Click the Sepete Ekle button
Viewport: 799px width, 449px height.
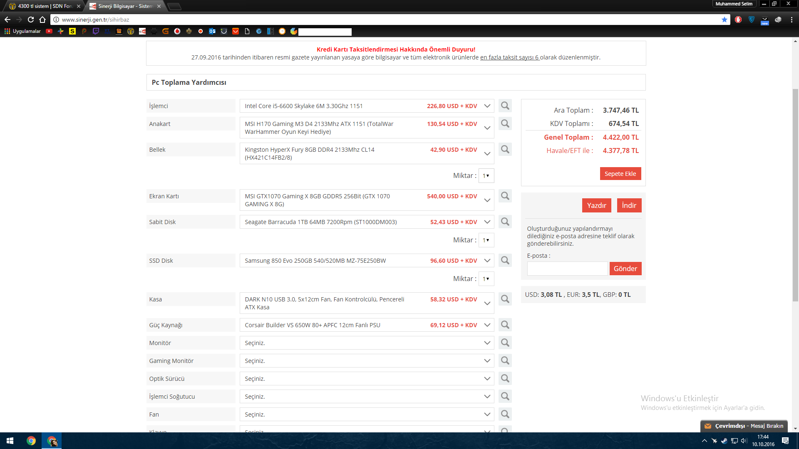[620, 174]
